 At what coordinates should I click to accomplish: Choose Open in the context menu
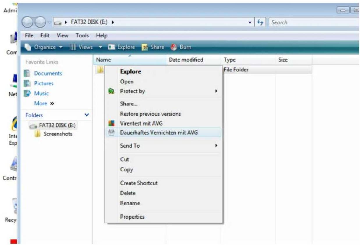pyautogui.click(x=163, y=82)
